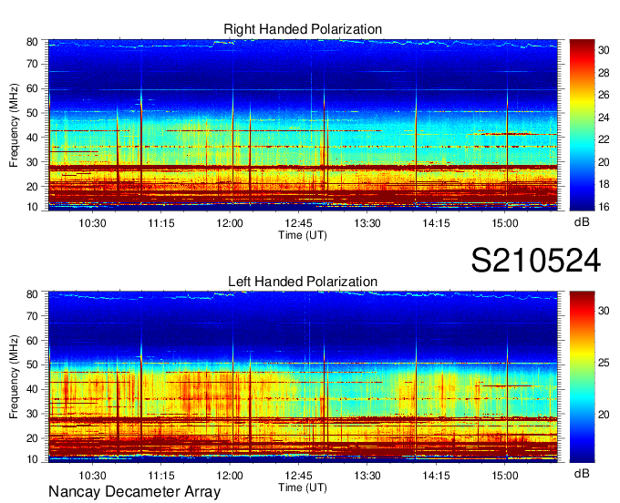
Task: Click the 13:30 tick label on bottom plot
Action: tap(367, 476)
